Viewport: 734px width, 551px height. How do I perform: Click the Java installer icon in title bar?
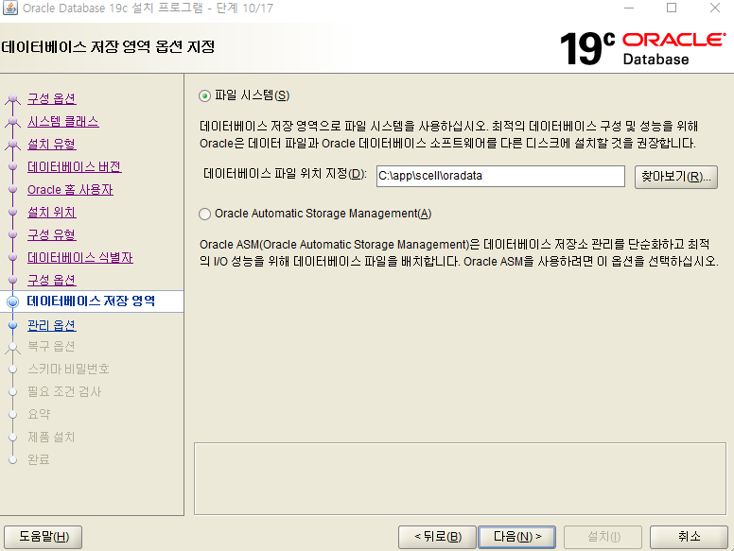[x=10, y=8]
